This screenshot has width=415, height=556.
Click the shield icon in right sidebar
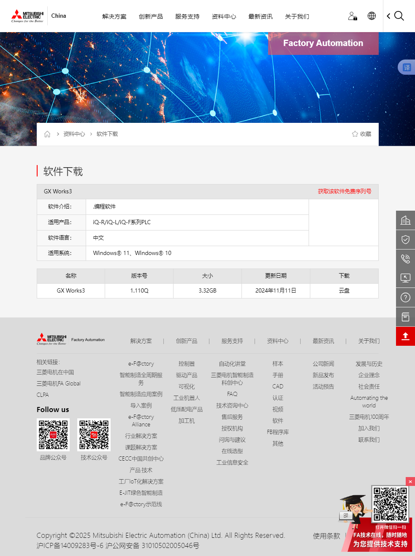point(405,240)
